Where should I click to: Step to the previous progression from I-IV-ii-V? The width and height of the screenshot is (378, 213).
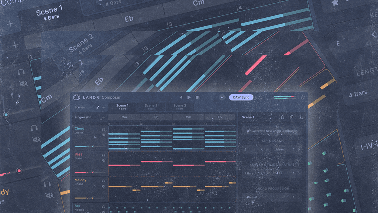point(293,197)
